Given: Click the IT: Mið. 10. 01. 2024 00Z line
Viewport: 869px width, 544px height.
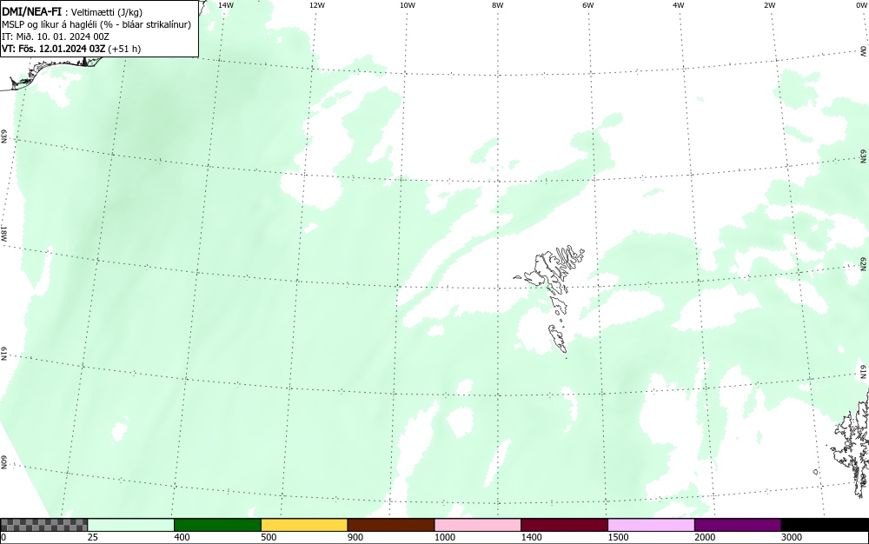Looking at the screenshot, I should [x=56, y=36].
